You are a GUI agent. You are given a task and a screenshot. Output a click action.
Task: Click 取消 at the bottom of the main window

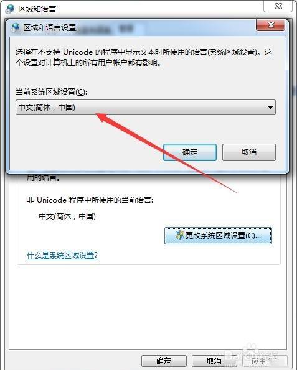(214, 361)
